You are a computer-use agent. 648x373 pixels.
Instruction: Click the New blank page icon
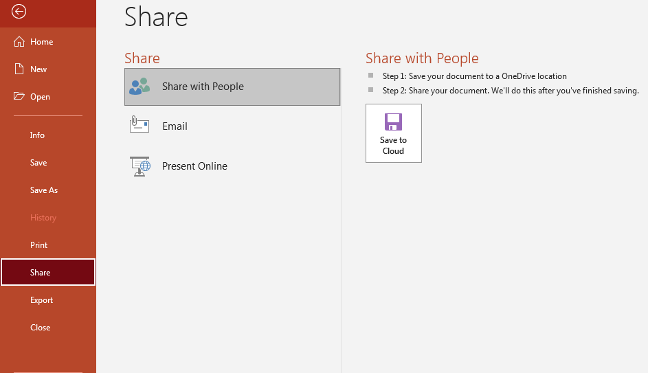tap(19, 69)
